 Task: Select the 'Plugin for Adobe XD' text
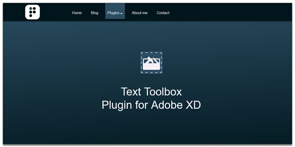coord(151,105)
